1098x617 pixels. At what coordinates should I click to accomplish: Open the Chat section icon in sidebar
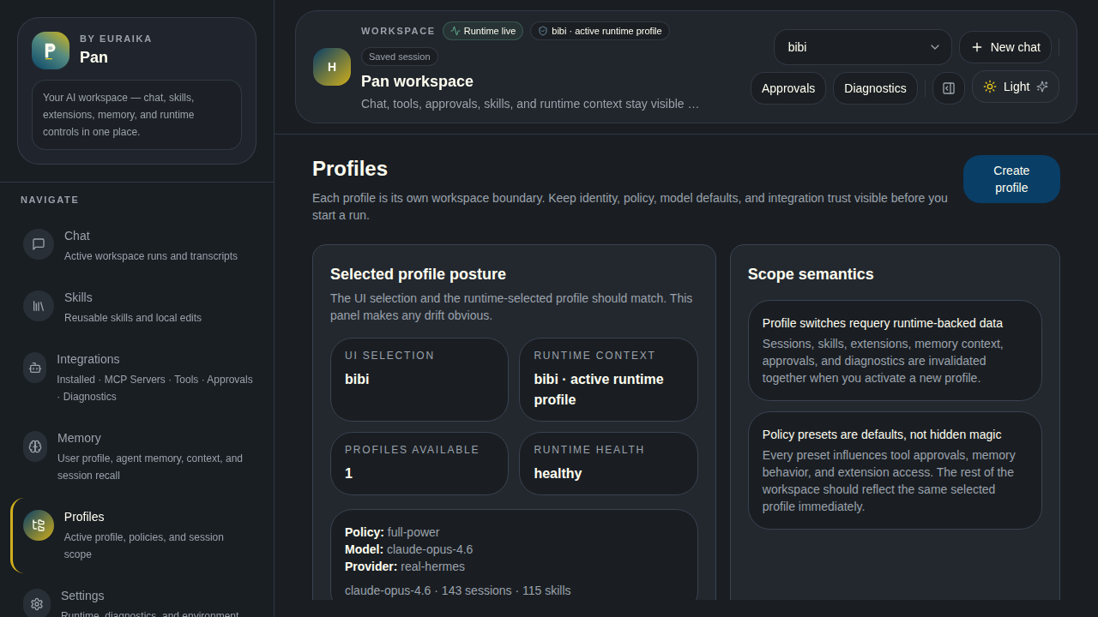38,244
